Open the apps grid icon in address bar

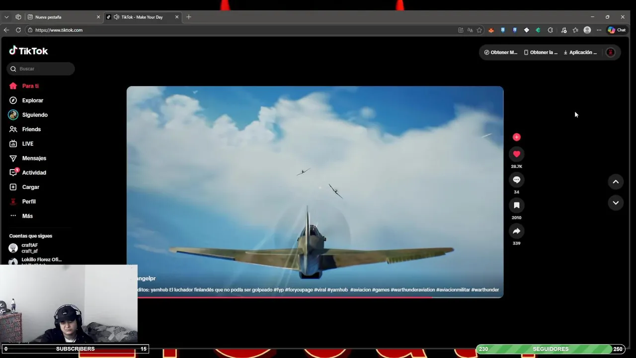[461, 30]
